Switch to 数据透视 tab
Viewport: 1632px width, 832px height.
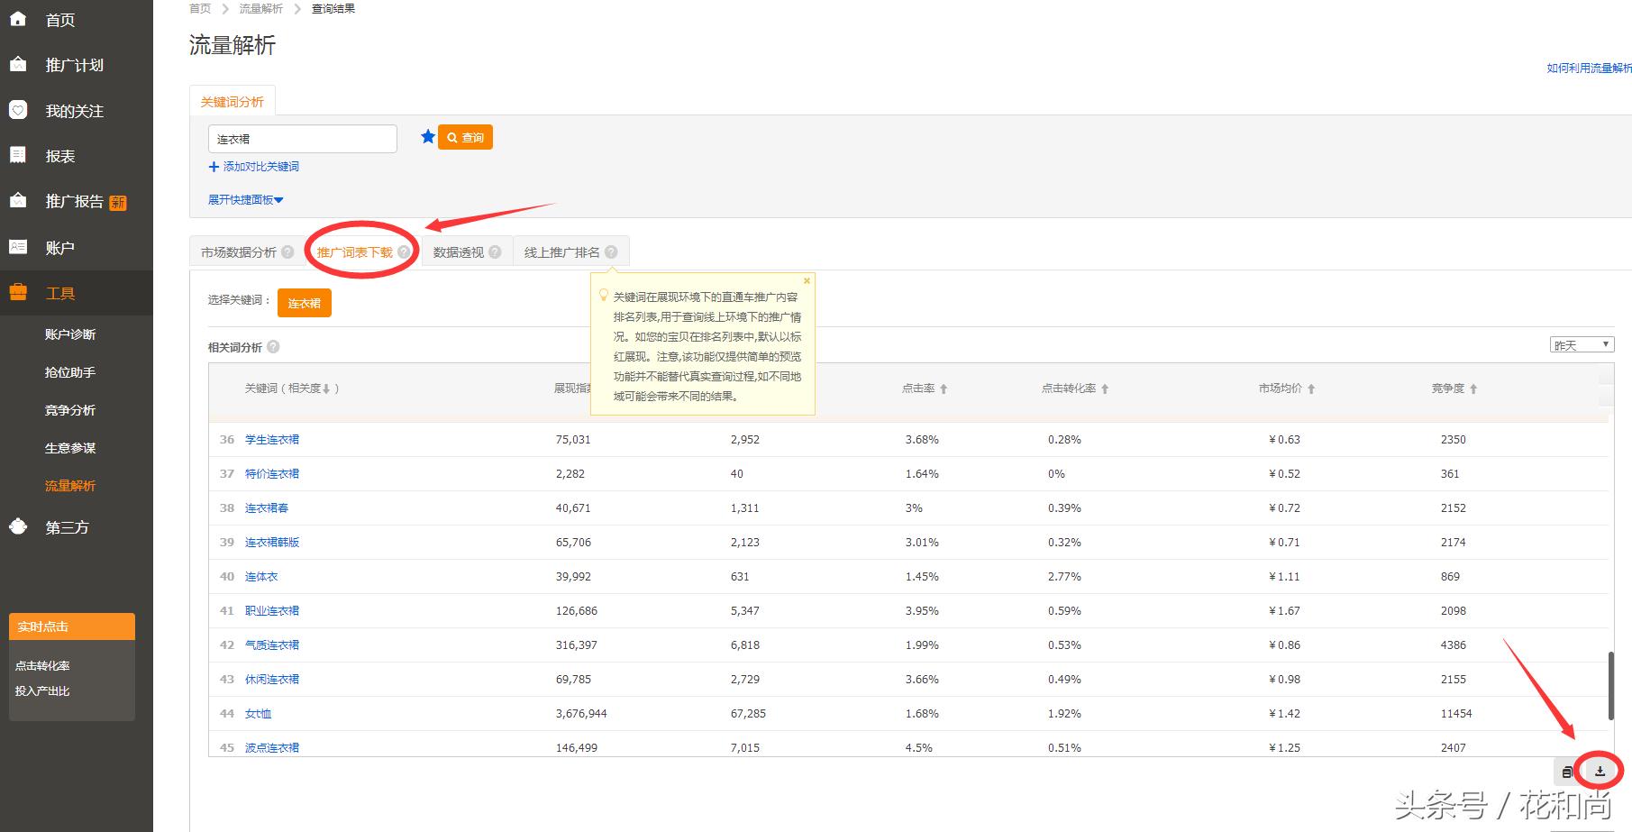coord(459,252)
